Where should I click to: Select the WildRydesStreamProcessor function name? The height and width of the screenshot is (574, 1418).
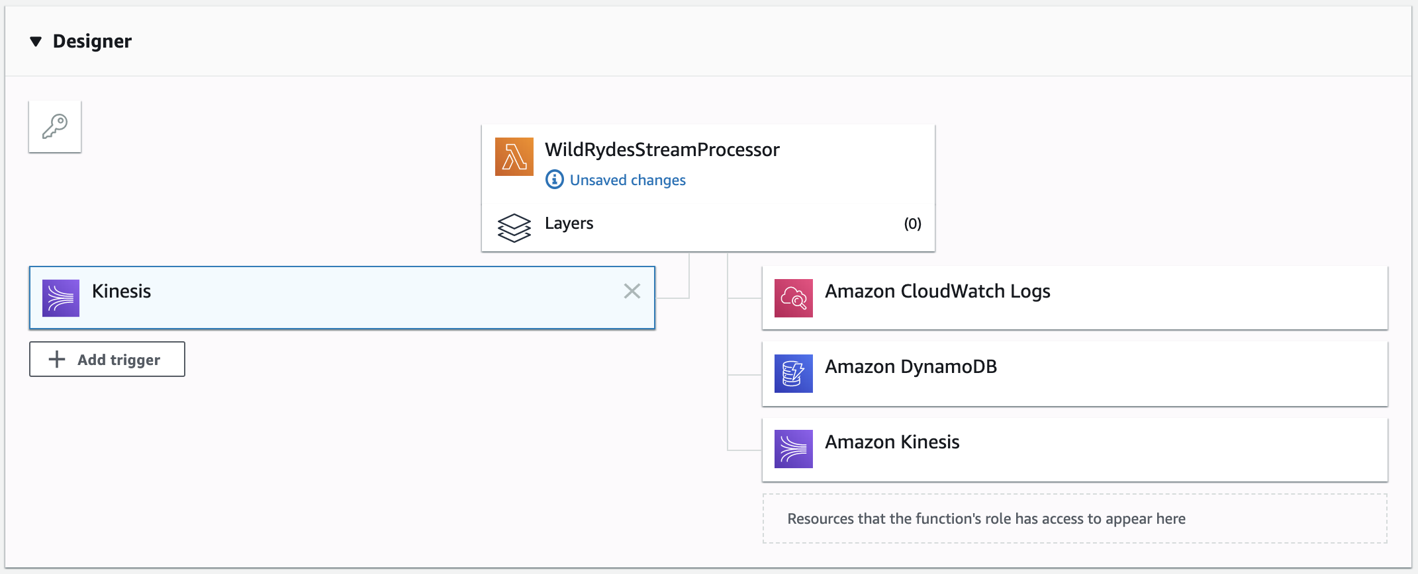point(662,150)
